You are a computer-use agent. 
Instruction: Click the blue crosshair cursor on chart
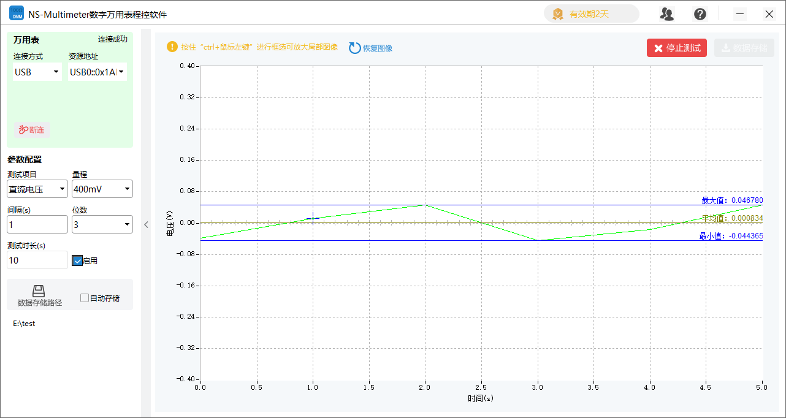point(313,218)
